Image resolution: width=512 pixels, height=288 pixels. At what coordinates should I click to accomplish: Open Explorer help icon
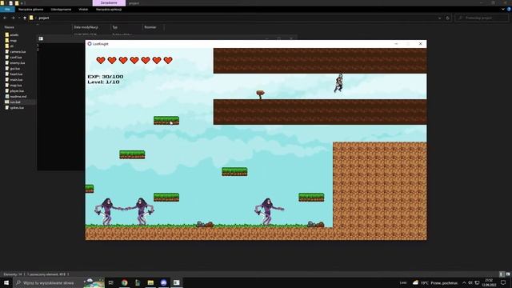509,10
